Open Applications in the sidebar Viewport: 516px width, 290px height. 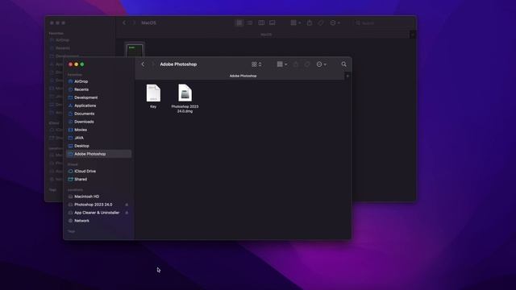coord(98,106)
